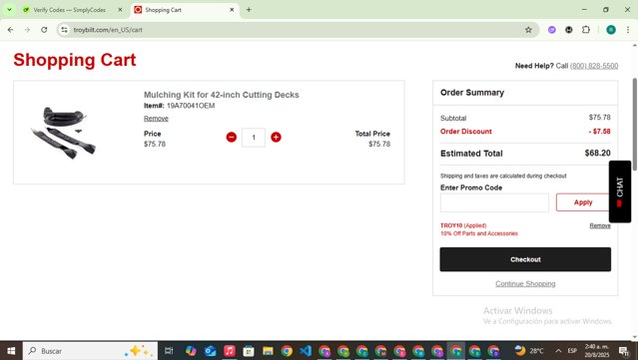Open the purple browser extension icon
Image resolution: width=638 pixels, height=360 pixels.
tap(552, 30)
